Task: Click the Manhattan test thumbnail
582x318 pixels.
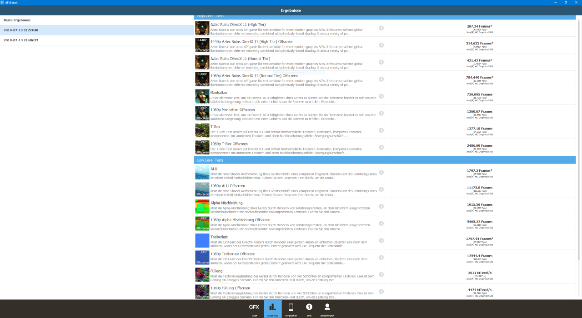Action: coord(202,96)
